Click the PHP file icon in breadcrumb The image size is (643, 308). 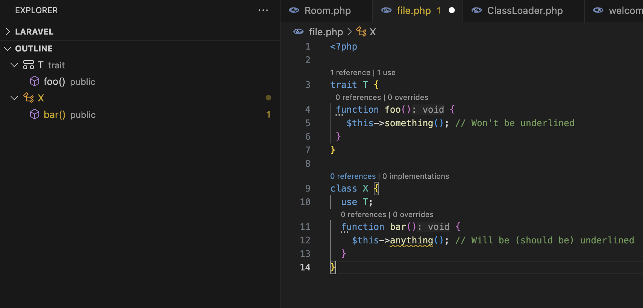(299, 32)
